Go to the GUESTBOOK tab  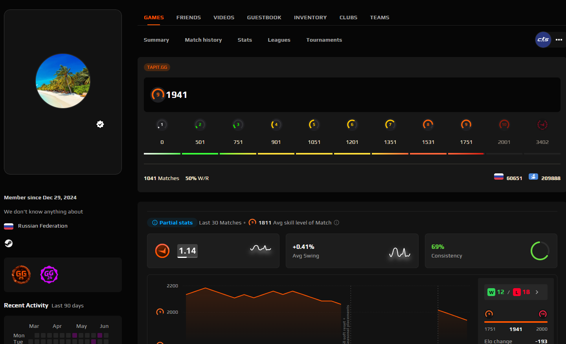point(264,17)
